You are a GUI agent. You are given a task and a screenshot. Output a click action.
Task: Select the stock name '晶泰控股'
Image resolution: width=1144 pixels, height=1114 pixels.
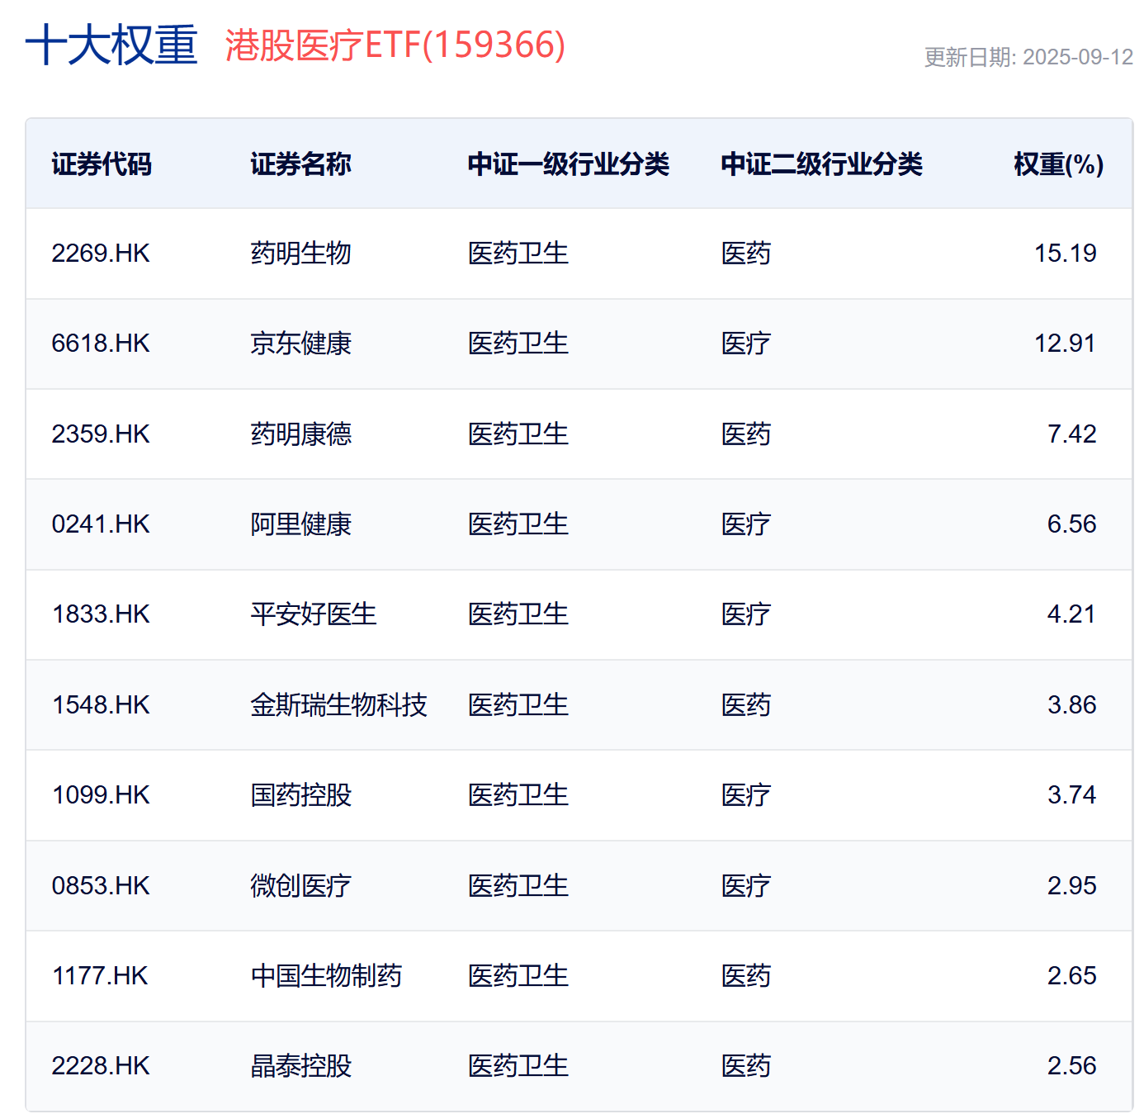click(x=301, y=1066)
